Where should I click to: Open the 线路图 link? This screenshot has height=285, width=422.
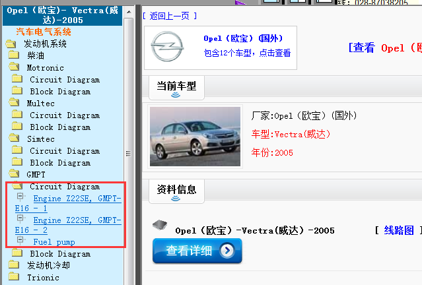pyautogui.click(x=399, y=230)
